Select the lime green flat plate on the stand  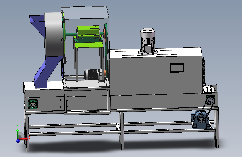[89, 45]
